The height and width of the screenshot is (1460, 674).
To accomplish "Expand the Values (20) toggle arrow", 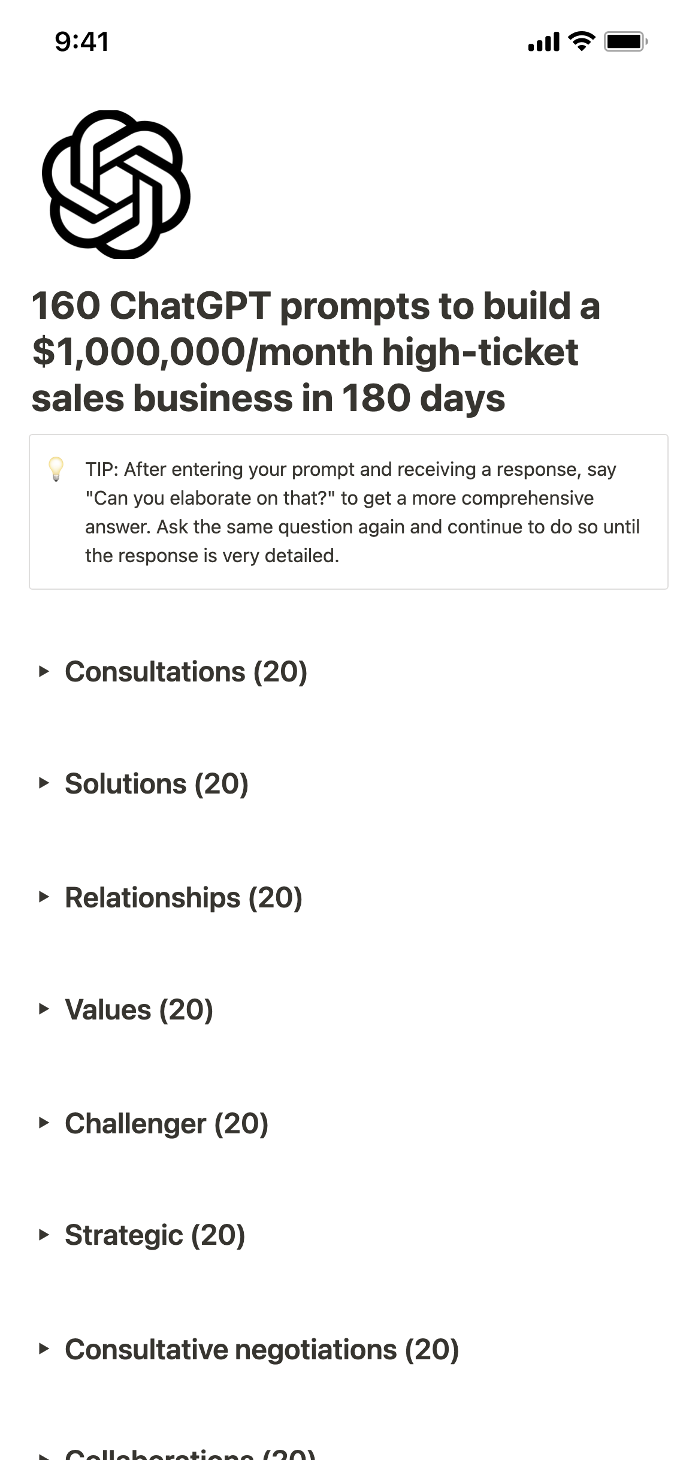I will [43, 1009].
